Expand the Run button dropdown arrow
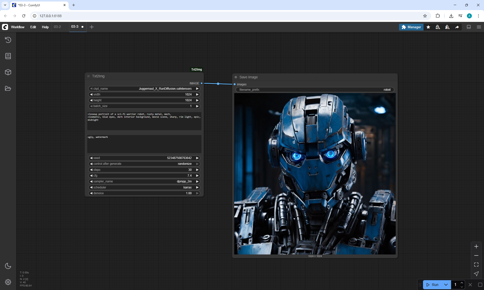The height and width of the screenshot is (290, 484). pos(446,285)
